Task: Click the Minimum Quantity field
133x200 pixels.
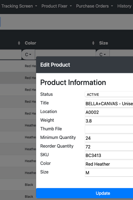Action: point(109,138)
